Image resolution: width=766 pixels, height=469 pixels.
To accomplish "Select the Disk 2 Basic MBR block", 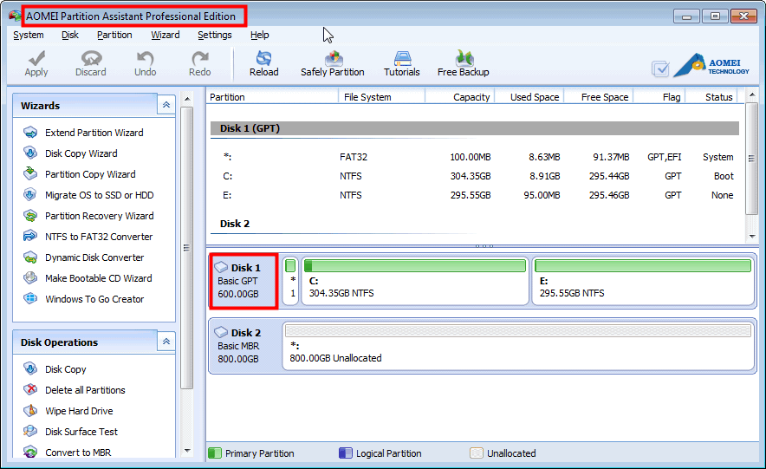I will 243,345.
